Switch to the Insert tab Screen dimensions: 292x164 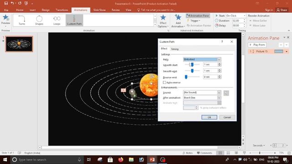pos(32,10)
